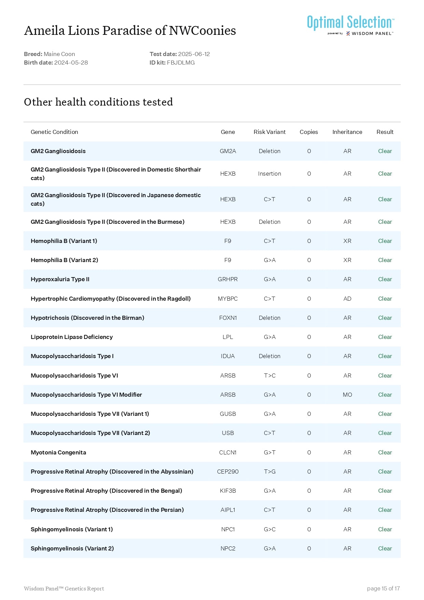Click the report title Ameila Lions Paradise
Screen dimensions: 424x600
click(130, 31)
